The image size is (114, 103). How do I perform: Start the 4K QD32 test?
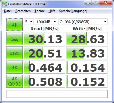(15, 81)
